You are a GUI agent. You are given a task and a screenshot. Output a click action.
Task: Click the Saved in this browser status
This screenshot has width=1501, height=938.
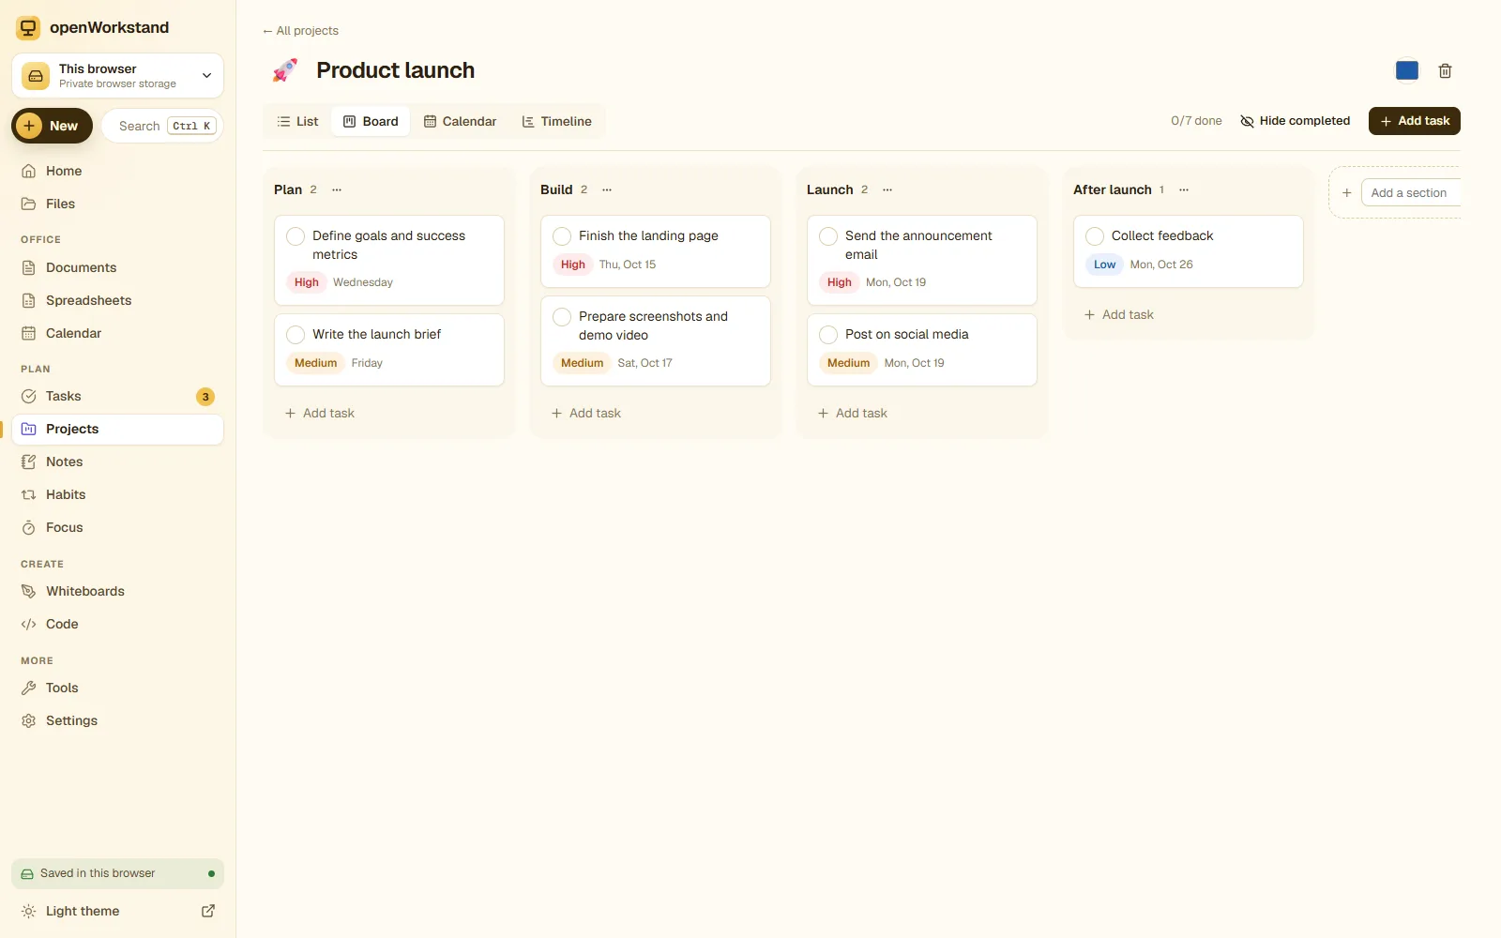click(x=117, y=873)
